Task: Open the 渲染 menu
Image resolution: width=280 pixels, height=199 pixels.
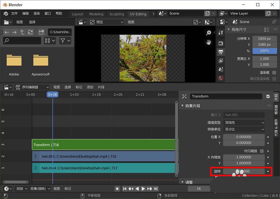Action: [37, 14]
